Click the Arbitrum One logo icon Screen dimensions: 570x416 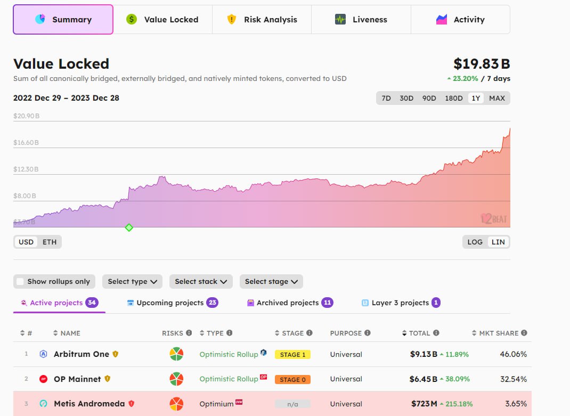(43, 354)
